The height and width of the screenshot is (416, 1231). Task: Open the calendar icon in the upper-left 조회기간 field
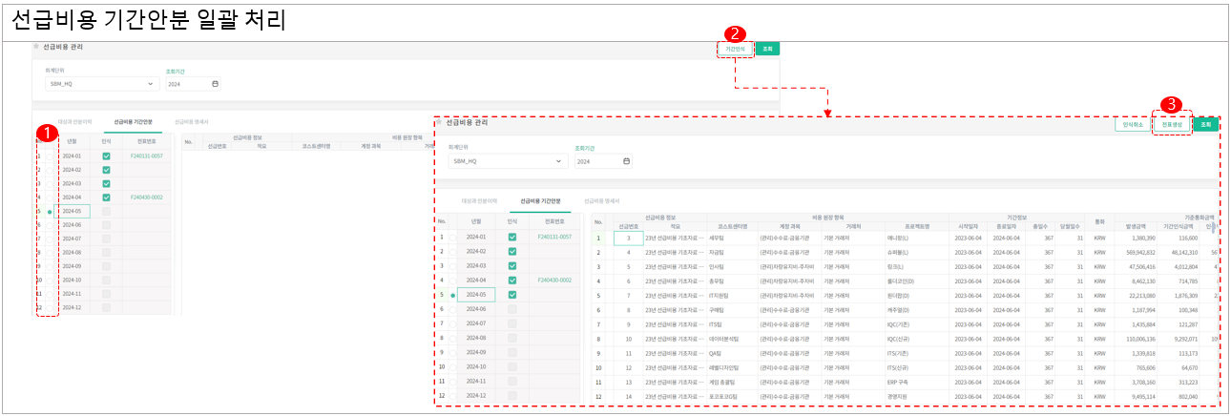(x=215, y=84)
